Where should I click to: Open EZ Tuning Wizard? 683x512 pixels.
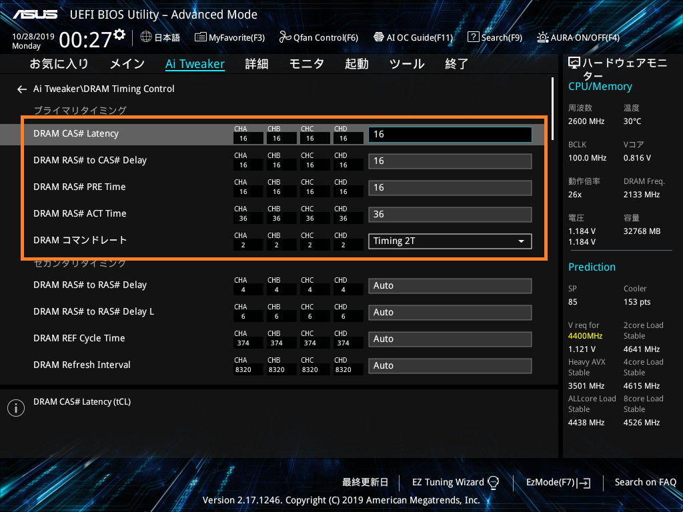click(448, 483)
